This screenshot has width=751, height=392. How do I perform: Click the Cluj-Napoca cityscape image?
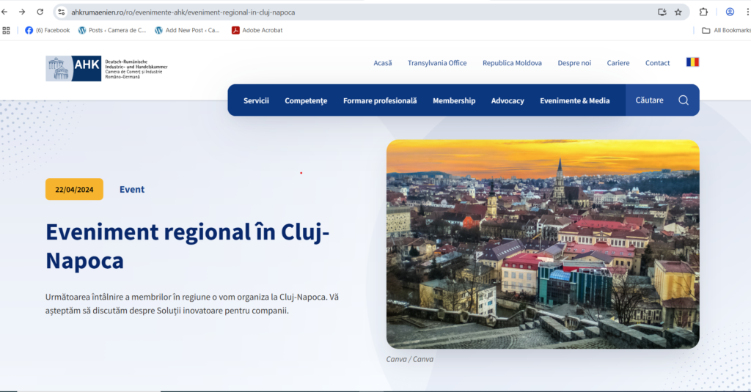[543, 244]
